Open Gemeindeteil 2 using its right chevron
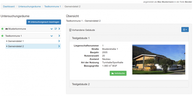The image size is (193, 96). pos(59,46)
